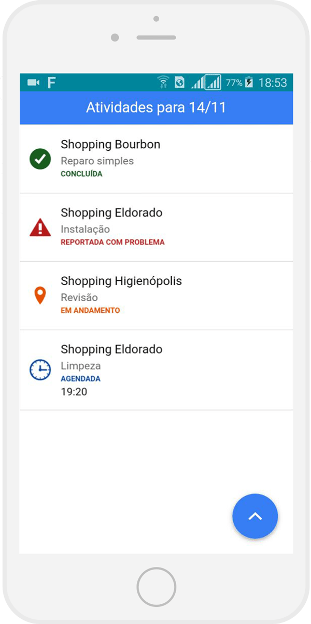311x624 pixels.
Task: Tap the Wi-Fi icon in the status bar
Action: [x=163, y=82]
